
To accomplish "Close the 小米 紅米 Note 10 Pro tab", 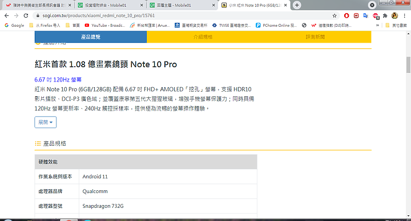I will point(285,5).
